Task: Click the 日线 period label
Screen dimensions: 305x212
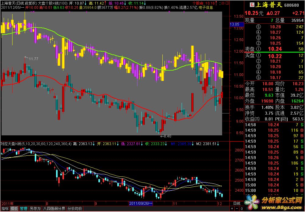Action: coord(237,203)
